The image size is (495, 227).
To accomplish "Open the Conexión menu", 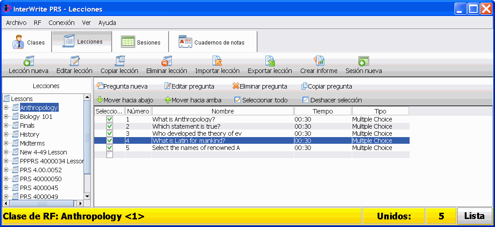I will tap(61, 23).
